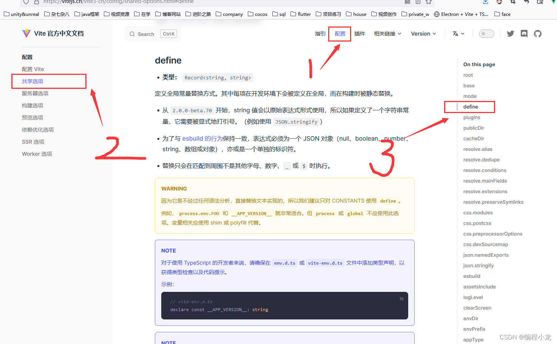Select the 配置 nav tab
The width and height of the screenshot is (557, 344).
coord(340,34)
